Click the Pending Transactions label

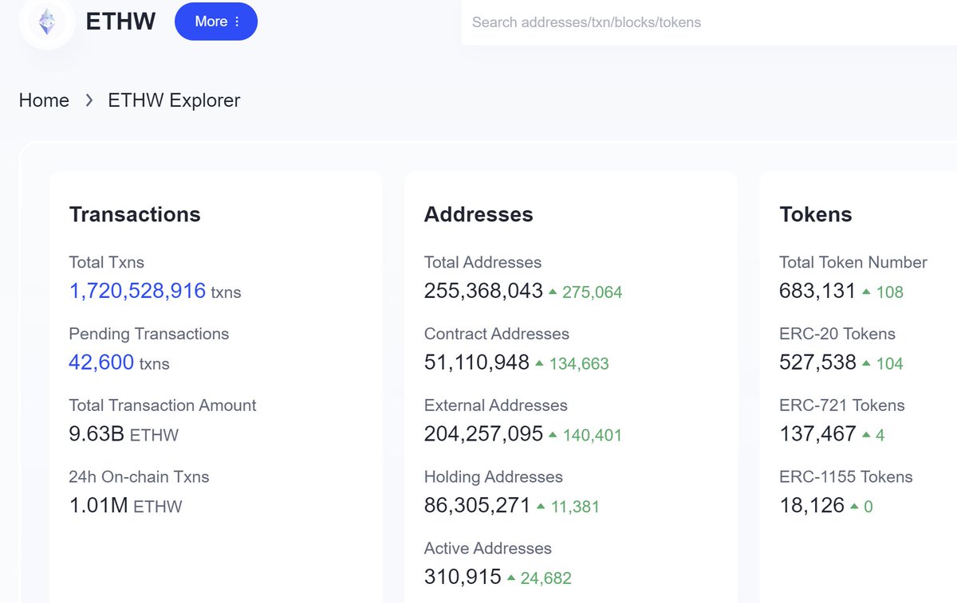pos(149,334)
